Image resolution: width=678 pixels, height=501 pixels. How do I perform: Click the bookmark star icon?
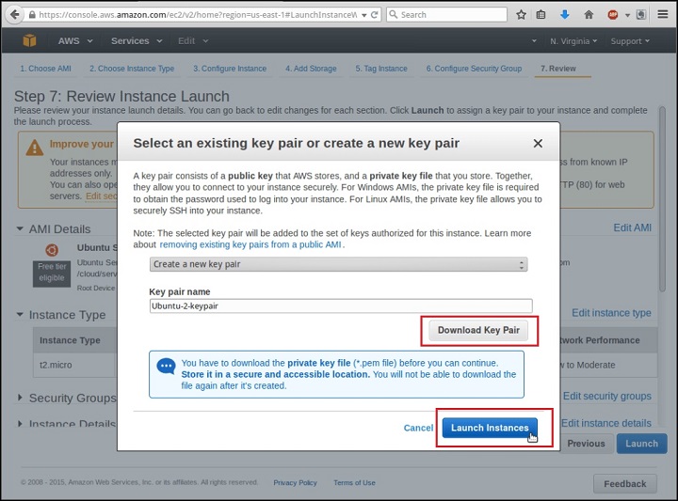[x=521, y=15]
